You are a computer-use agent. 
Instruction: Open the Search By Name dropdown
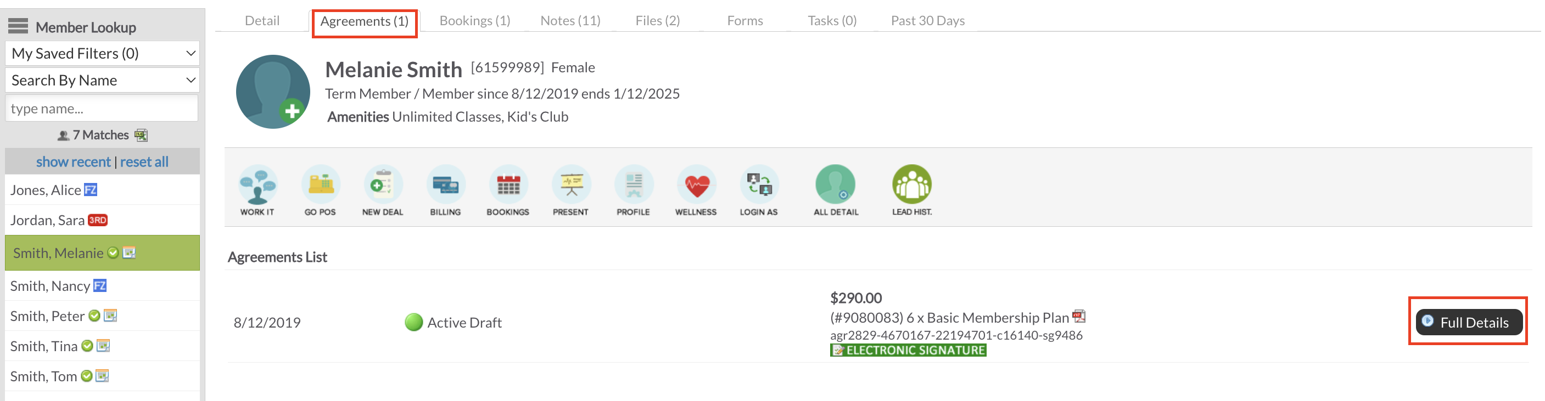pyautogui.click(x=102, y=80)
